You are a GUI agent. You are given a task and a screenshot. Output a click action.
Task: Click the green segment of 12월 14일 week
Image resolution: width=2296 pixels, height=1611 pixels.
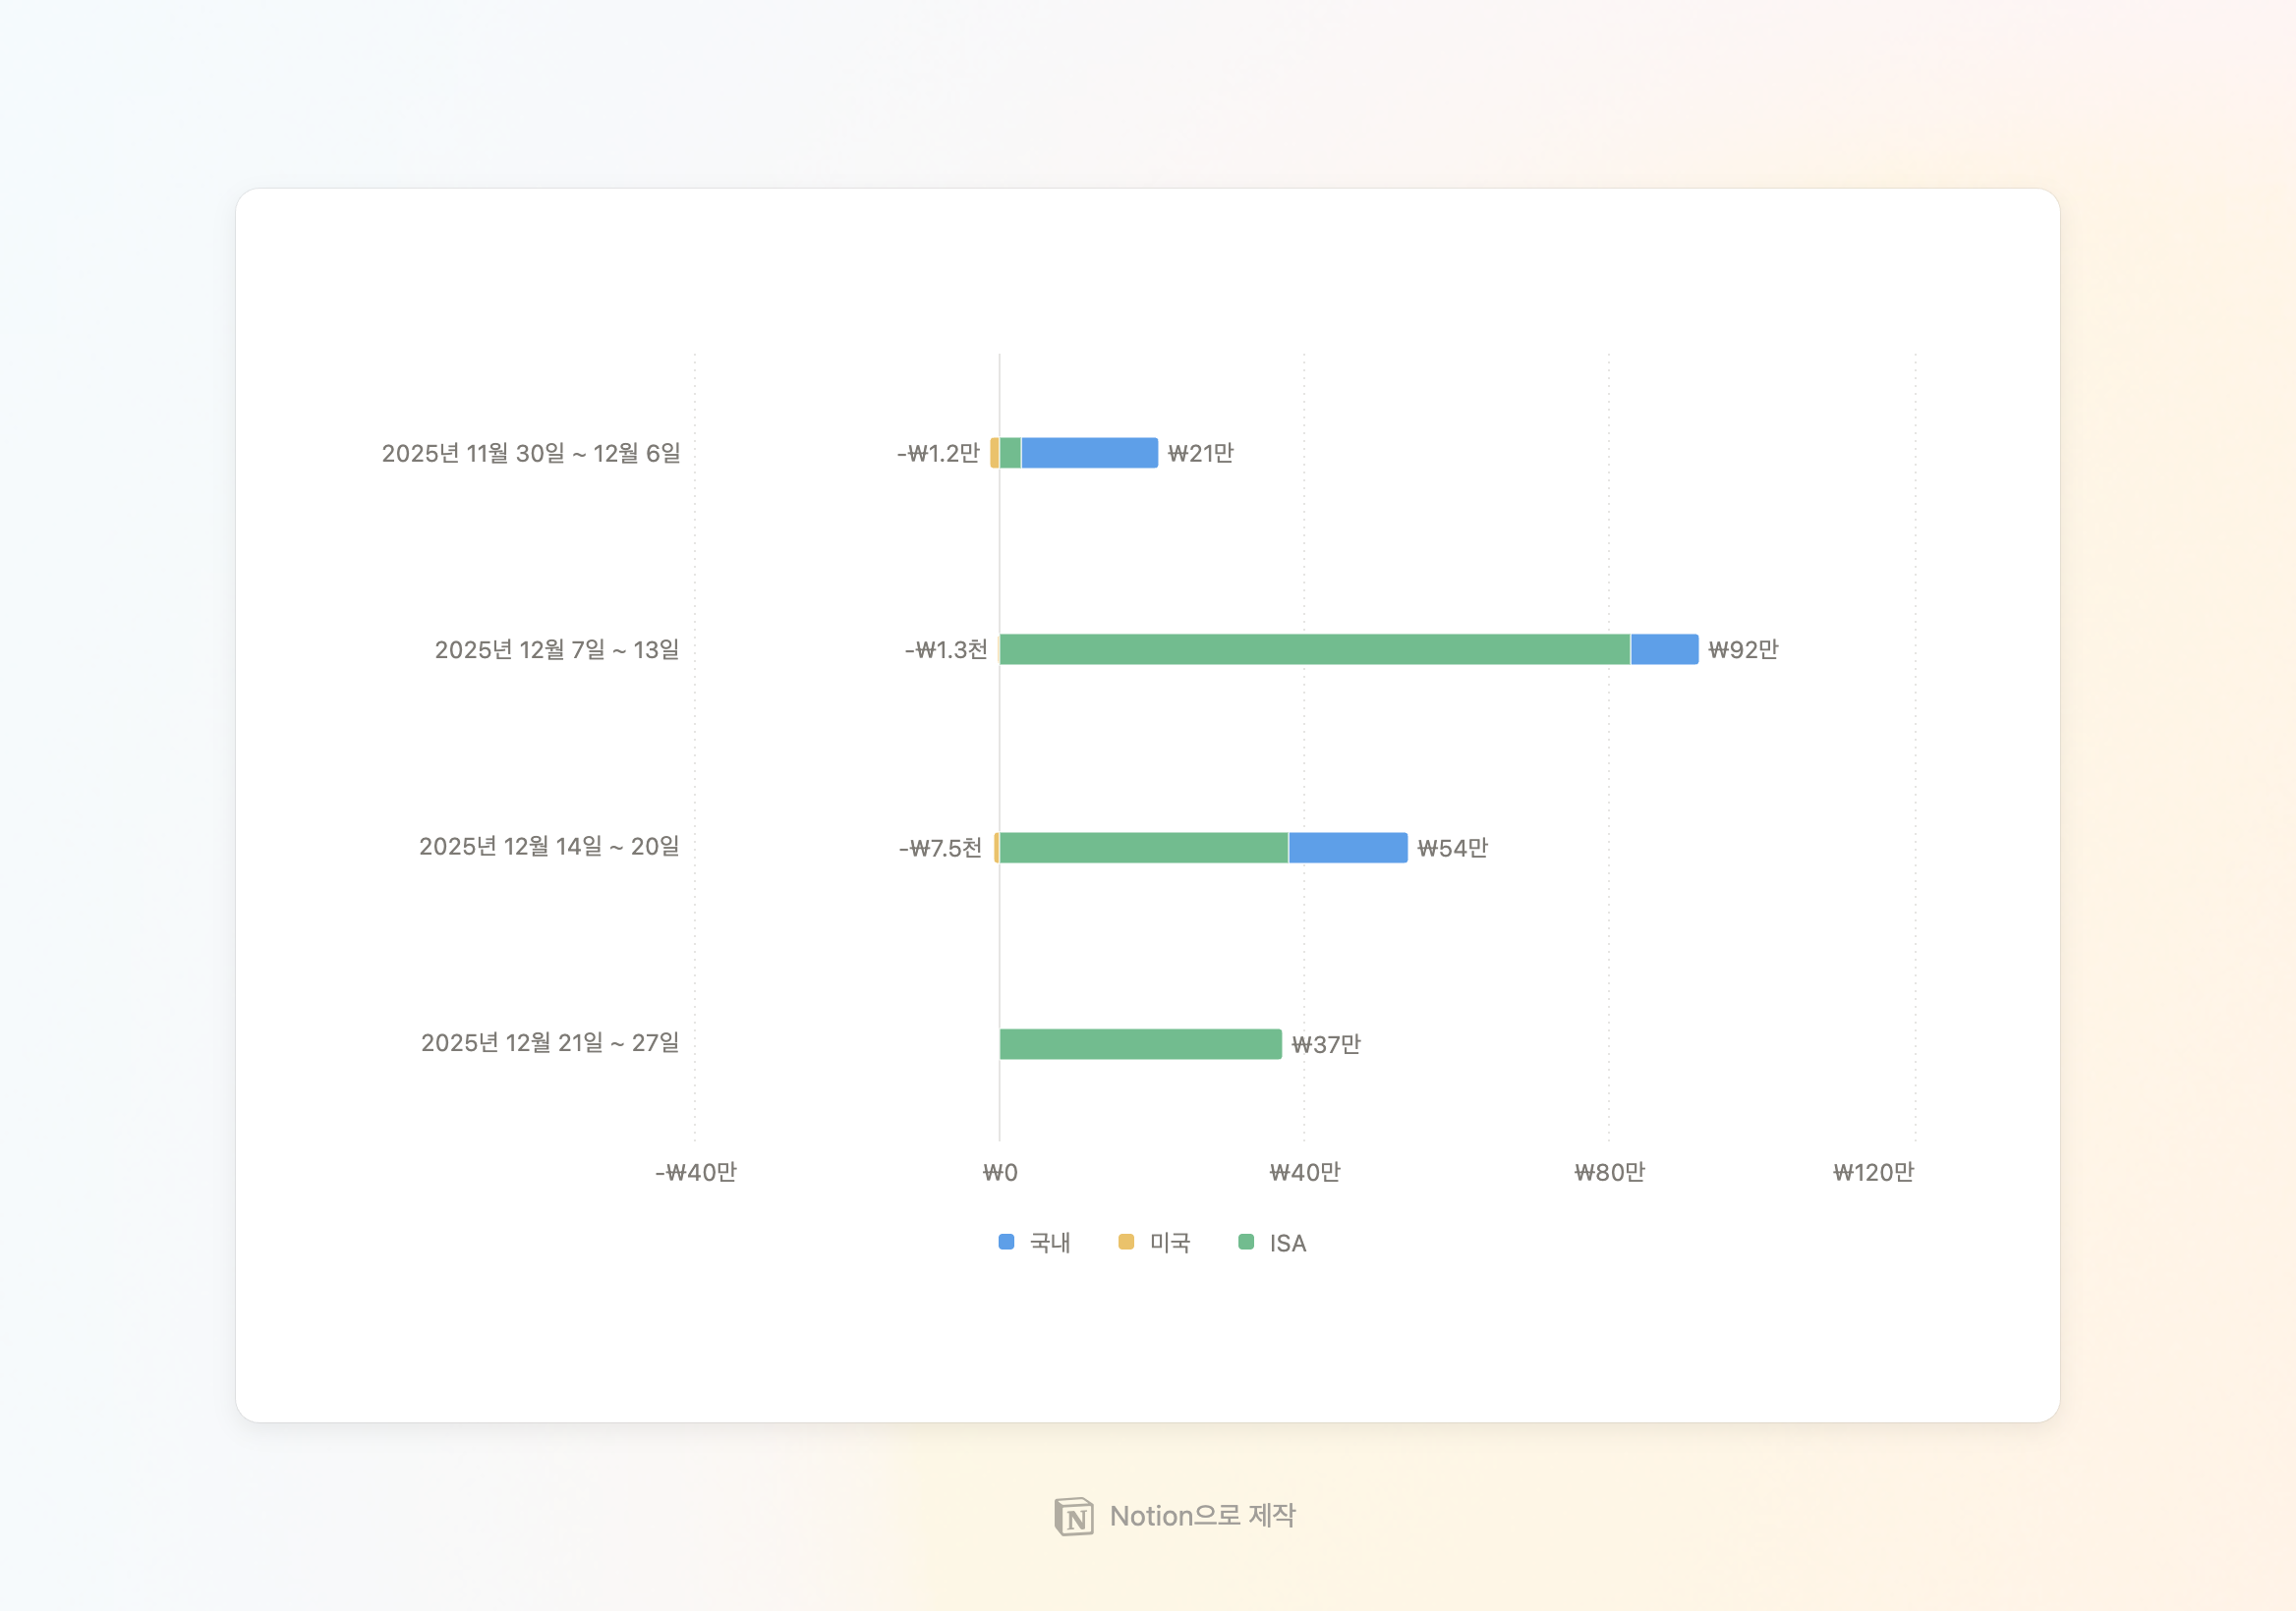[1143, 848]
